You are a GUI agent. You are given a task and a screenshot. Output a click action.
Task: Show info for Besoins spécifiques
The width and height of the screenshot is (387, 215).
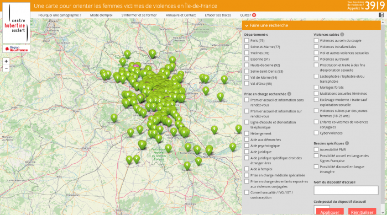coord(347,143)
